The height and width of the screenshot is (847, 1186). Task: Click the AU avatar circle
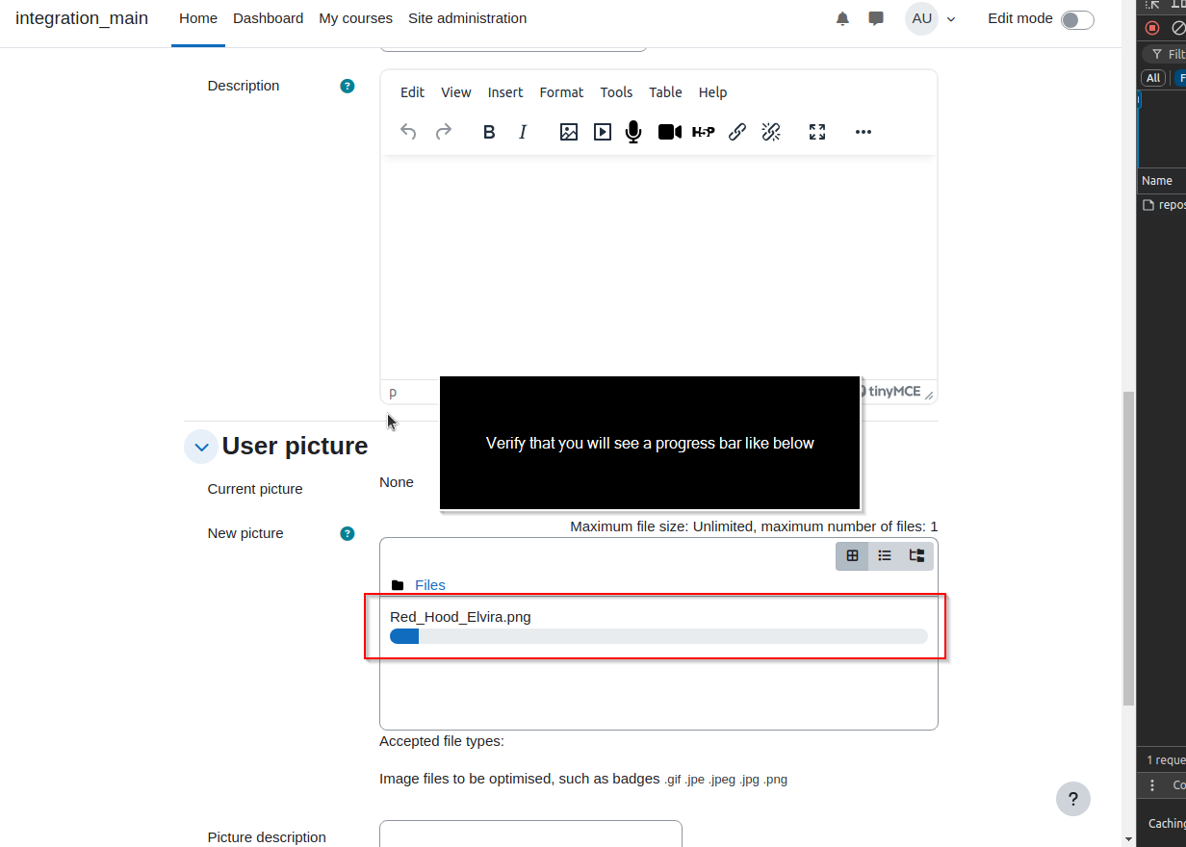(921, 18)
